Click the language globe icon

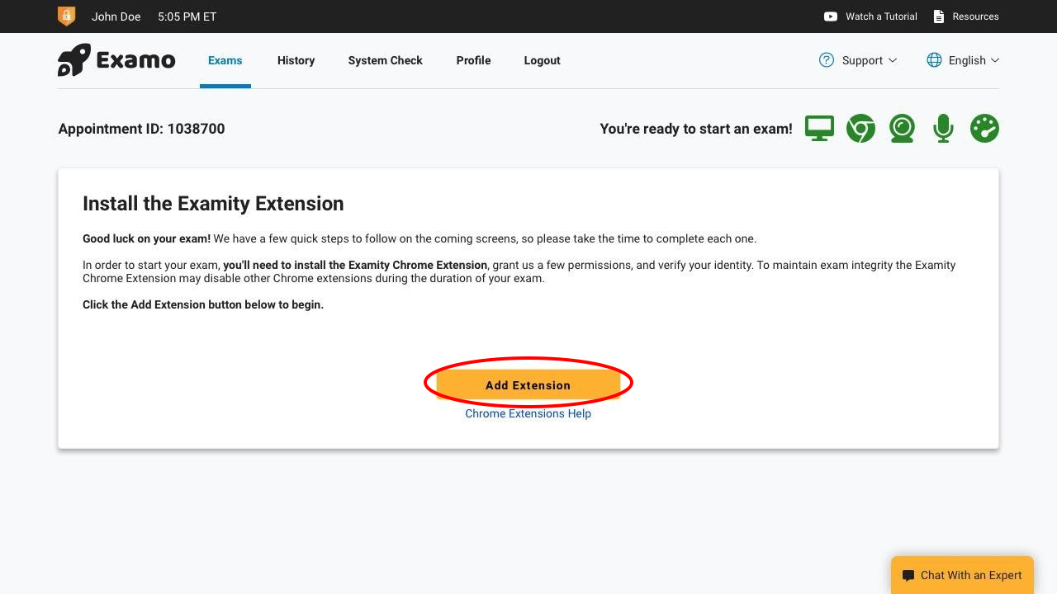pyautogui.click(x=934, y=60)
